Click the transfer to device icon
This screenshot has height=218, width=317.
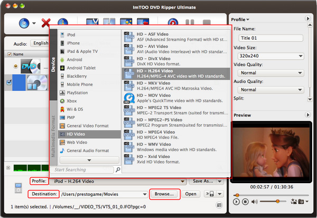[x=210, y=194]
